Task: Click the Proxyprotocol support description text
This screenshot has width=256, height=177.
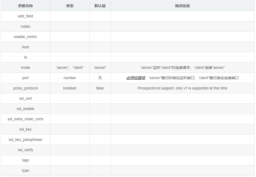Action: coord(182,88)
